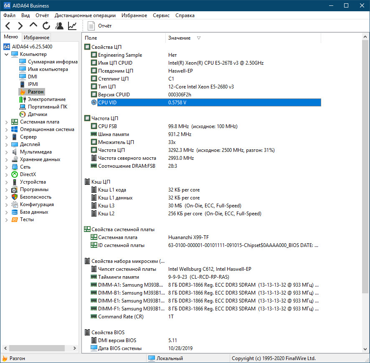
Task: Expand the Мультимедиа tree node
Action: (x=6, y=152)
